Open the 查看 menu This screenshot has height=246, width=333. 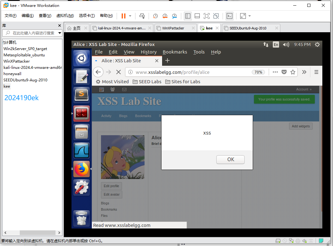click(x=45, y=16)
